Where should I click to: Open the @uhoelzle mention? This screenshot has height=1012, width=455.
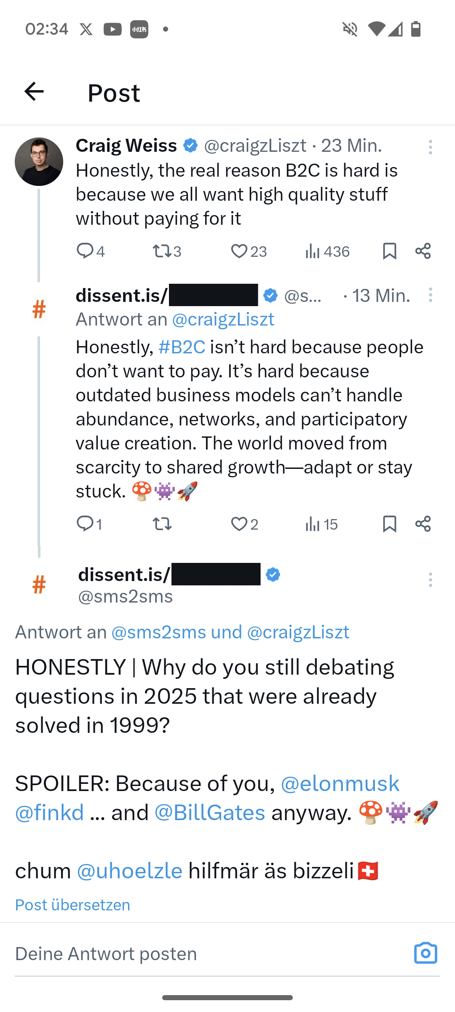(129, 871)
